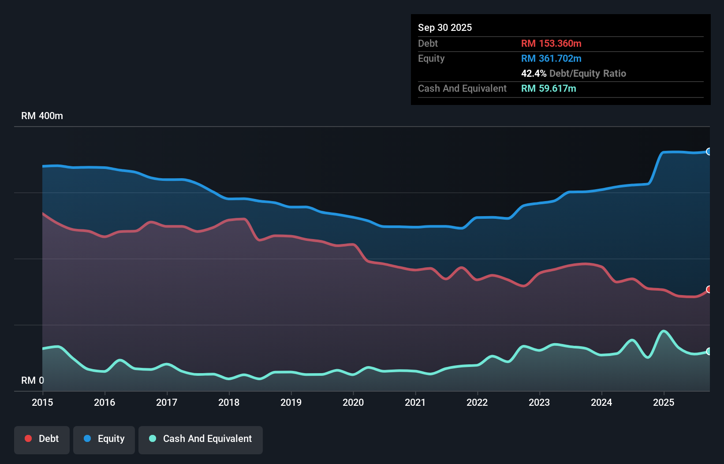Select the Sep 30 2025 tooltip header

pyautogui.click(x=445, y=27)
